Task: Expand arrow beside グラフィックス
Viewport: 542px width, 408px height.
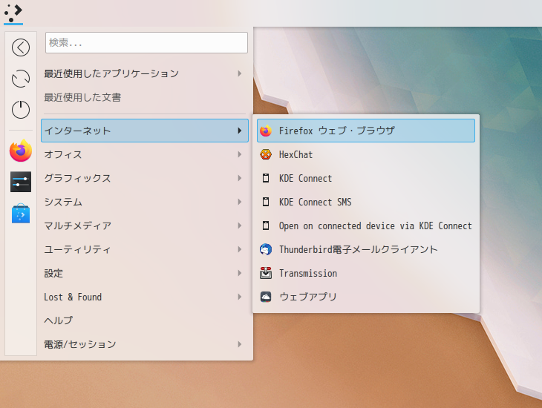Action: click(240, 178)
